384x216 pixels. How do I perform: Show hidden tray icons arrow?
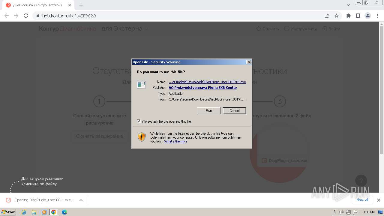[x=335, y=212]
